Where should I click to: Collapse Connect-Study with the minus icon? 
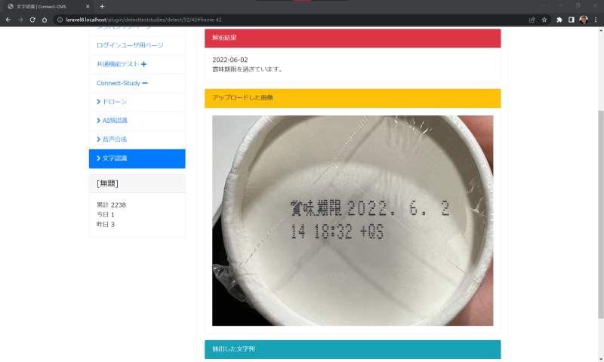145,83
